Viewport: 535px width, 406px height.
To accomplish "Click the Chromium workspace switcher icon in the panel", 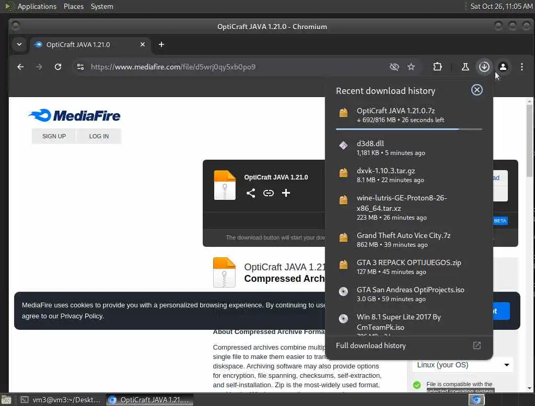I will 476,400.
